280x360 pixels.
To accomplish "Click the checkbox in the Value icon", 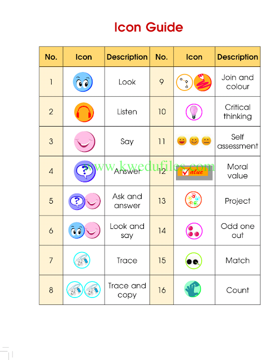I will [185, 172].
